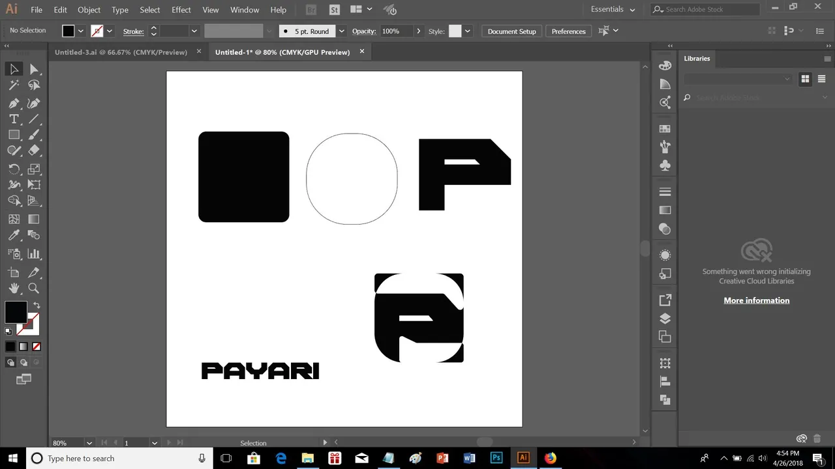Open the Layers panel icon
Viewport: 835px width, 469px height.
665,319
